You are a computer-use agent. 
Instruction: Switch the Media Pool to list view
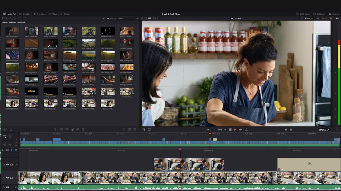point(115,18)
